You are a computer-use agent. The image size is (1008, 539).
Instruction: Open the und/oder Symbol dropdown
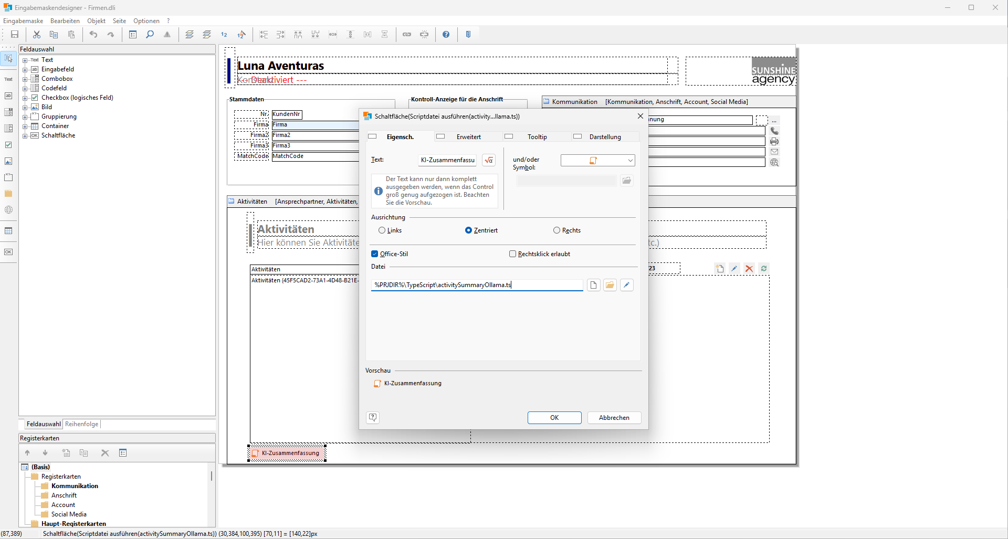point(630,161)
